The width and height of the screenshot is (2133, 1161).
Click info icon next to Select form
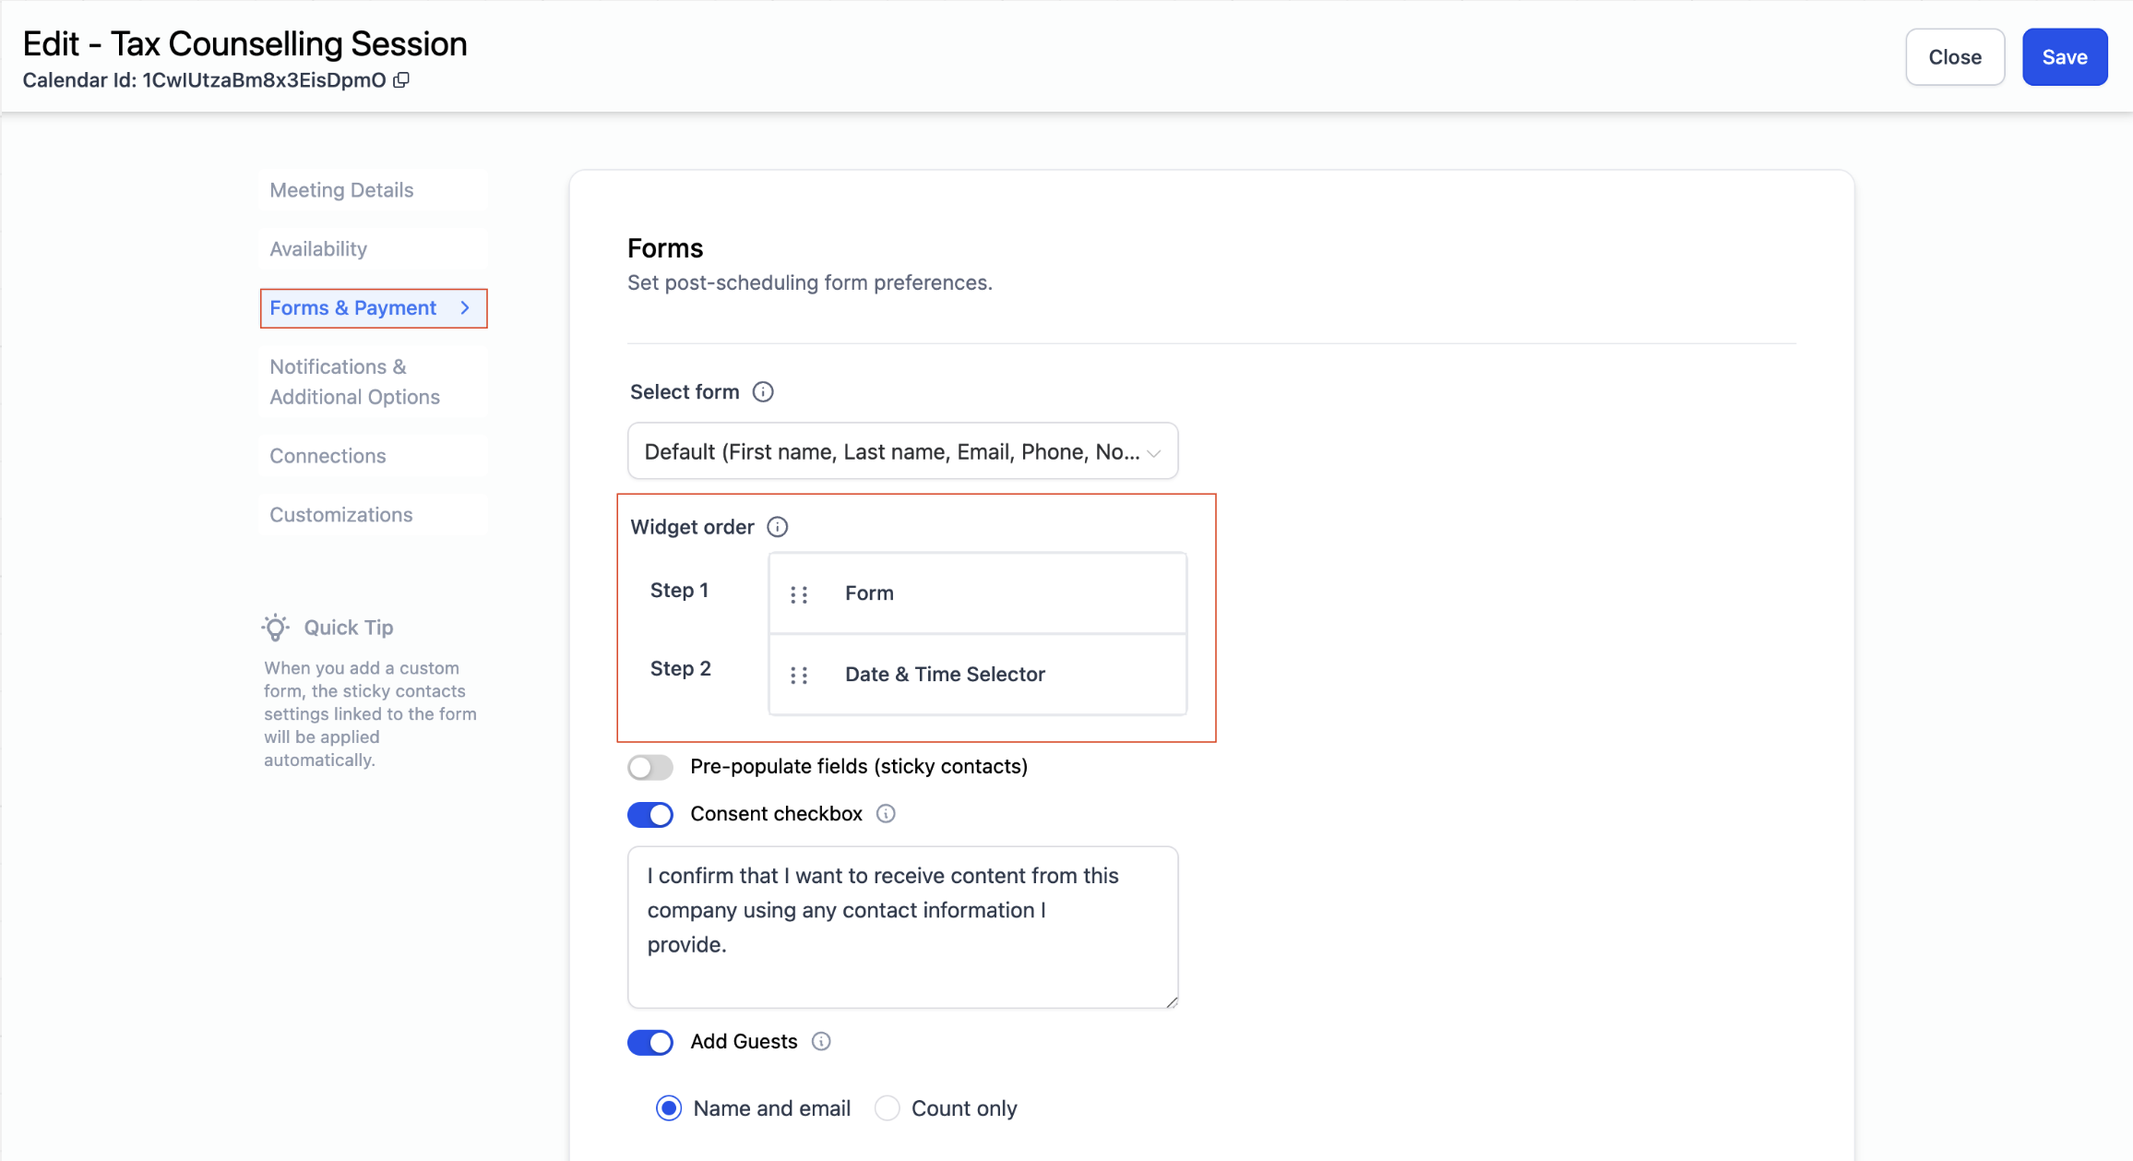click(x=763, y=392)
